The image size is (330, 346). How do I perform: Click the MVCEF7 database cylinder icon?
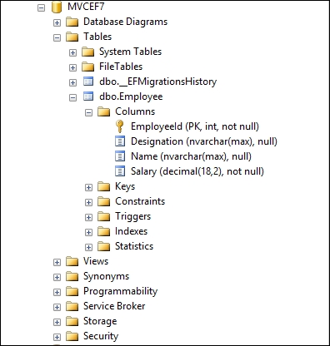click(57, 7)
